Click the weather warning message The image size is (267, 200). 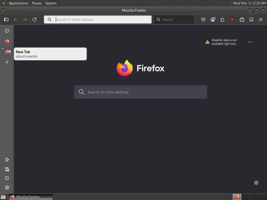224,42
